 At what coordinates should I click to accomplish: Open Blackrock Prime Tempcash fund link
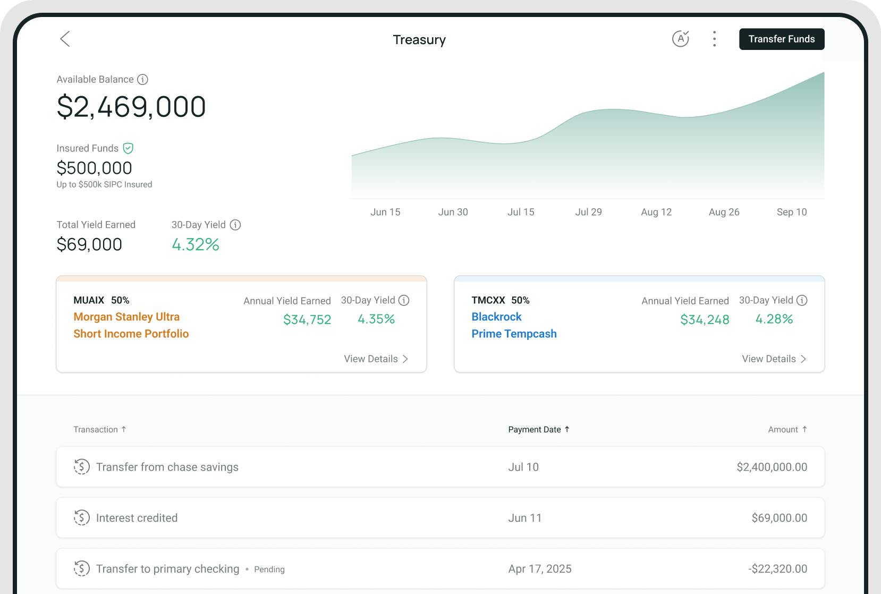(x=514, y=325)
